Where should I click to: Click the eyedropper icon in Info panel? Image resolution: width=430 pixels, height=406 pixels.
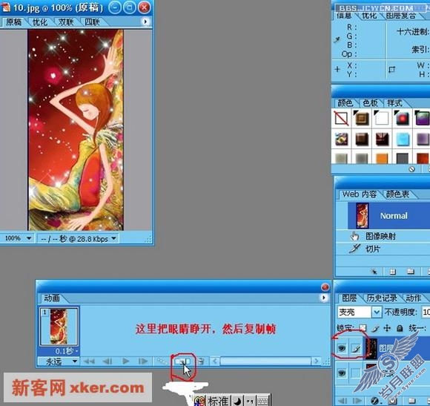[337, 40]
